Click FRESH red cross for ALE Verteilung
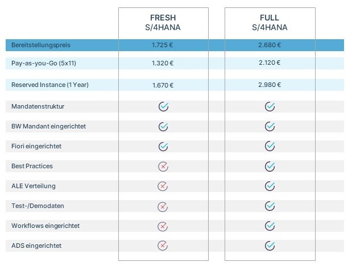Screen dimensions: 352x266 tap(163, 186)
